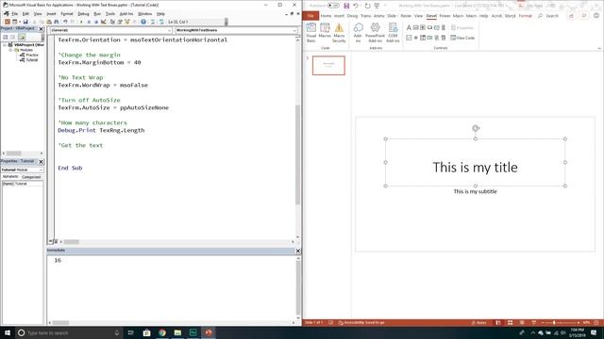
Task: Start slideshow from beginning icon in quick access
Action: point(377,6)
